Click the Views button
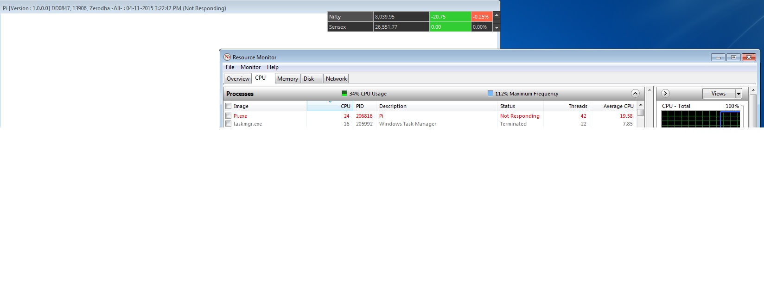 pyautogui.click(x=719, y=94)
